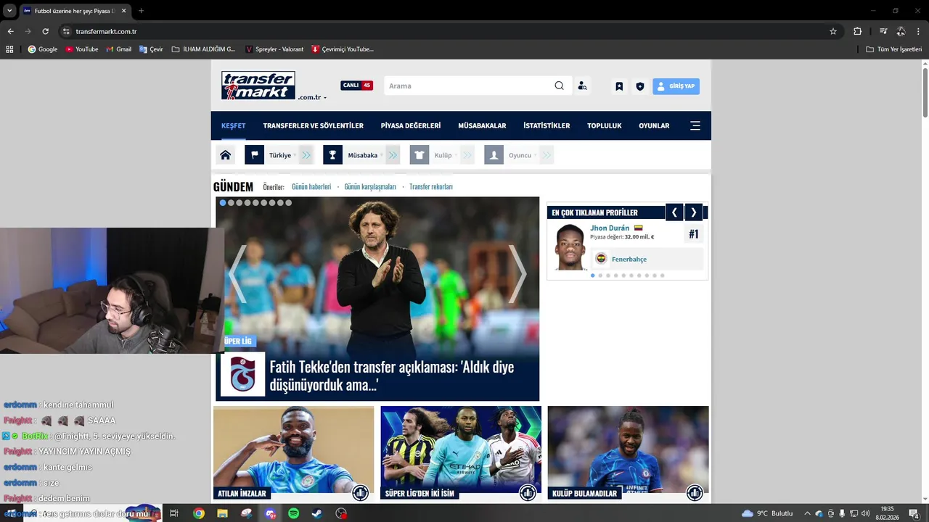
Task: Open the SÜPER LİG'DEN İKİ İSİM thumbnail
Action: point(461,453)
